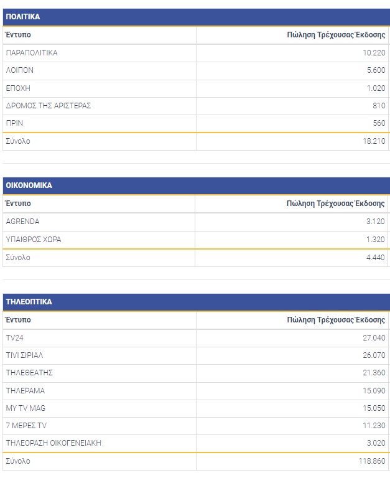Click the ΤΙVI ΣΙΡΙΑΛ publication name

pos(24,355)
